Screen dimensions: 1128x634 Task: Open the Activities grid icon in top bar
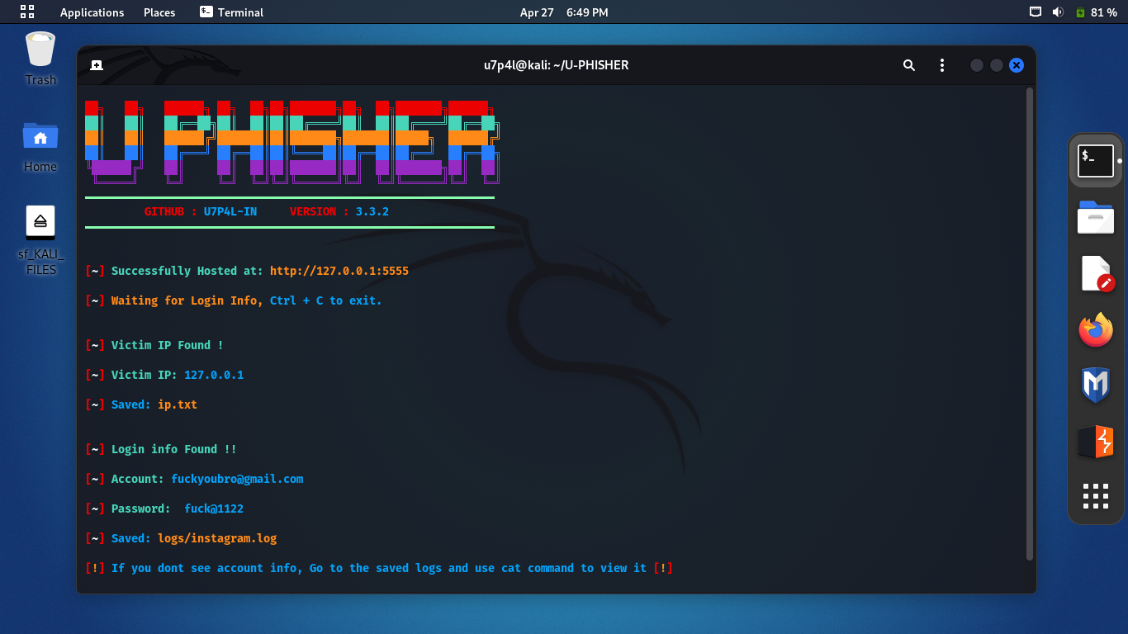click(x=27, y=12)
